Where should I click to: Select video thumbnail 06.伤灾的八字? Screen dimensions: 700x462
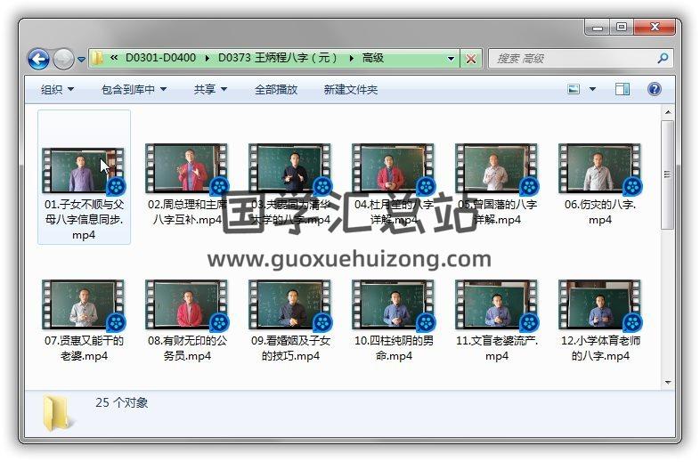(600, 168)
